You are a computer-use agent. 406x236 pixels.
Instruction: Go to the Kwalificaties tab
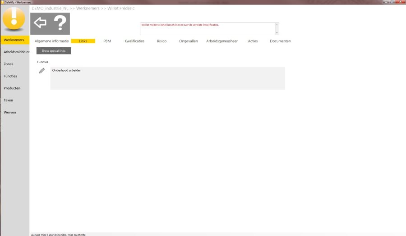[134, 41]
